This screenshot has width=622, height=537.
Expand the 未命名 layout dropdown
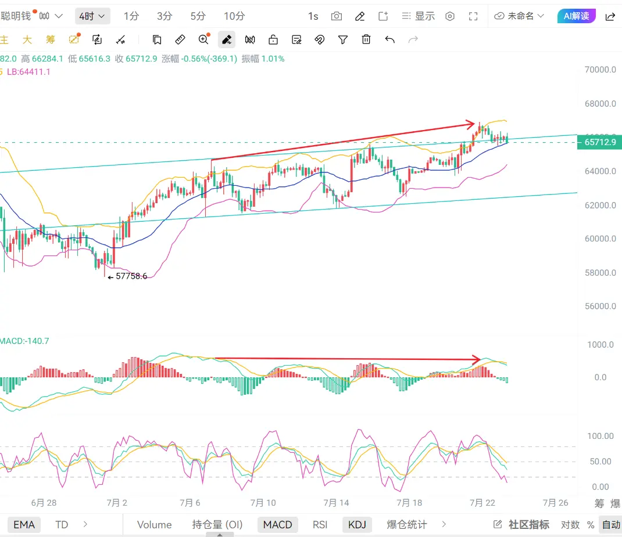519,16
